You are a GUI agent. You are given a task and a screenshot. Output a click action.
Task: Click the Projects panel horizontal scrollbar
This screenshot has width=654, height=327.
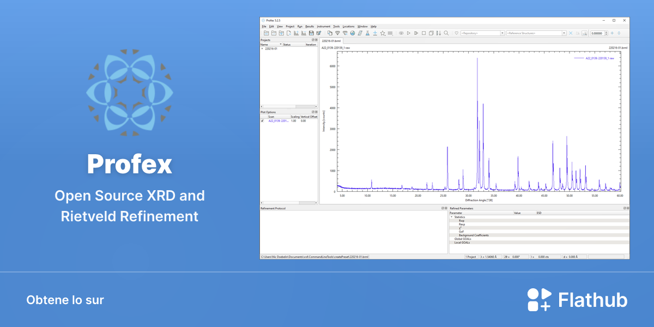click(289, 106)
